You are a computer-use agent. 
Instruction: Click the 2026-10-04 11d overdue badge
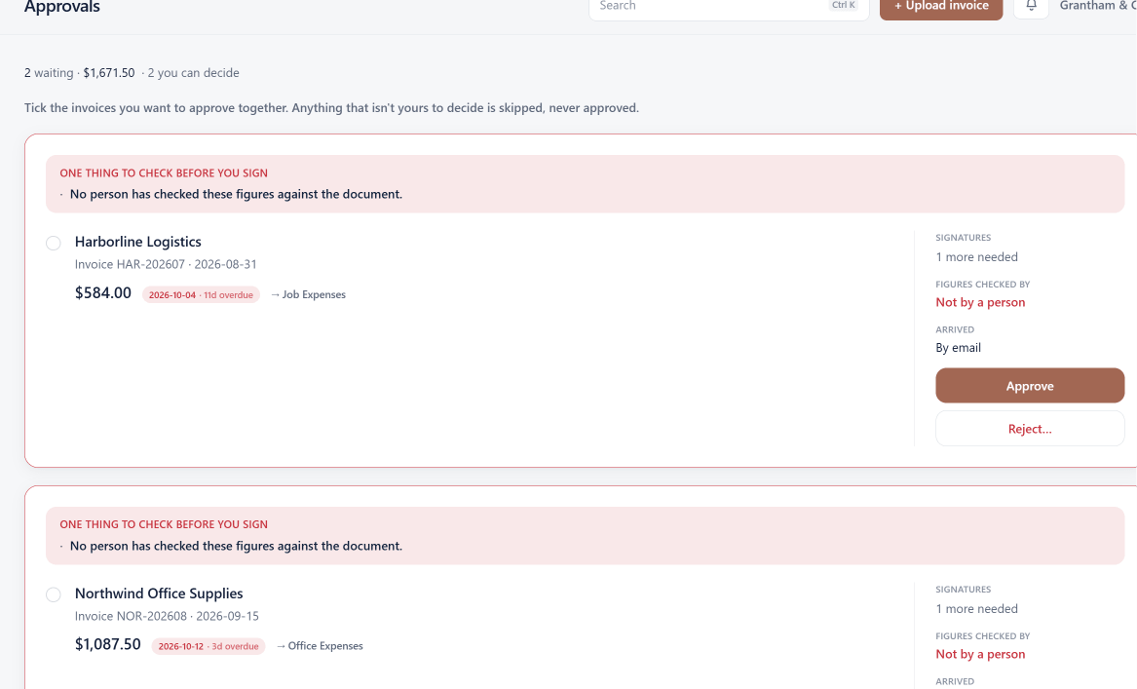pyautogui.click(x=201, y=294)
